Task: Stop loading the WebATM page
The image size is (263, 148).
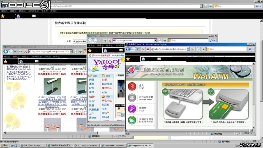Action: 148,49
